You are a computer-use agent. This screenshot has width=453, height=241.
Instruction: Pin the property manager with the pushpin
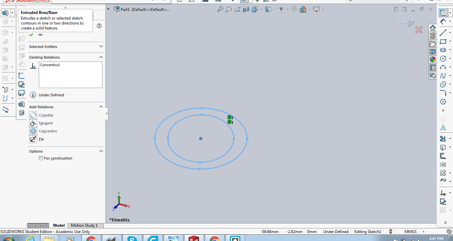click(x=40, y=35)
